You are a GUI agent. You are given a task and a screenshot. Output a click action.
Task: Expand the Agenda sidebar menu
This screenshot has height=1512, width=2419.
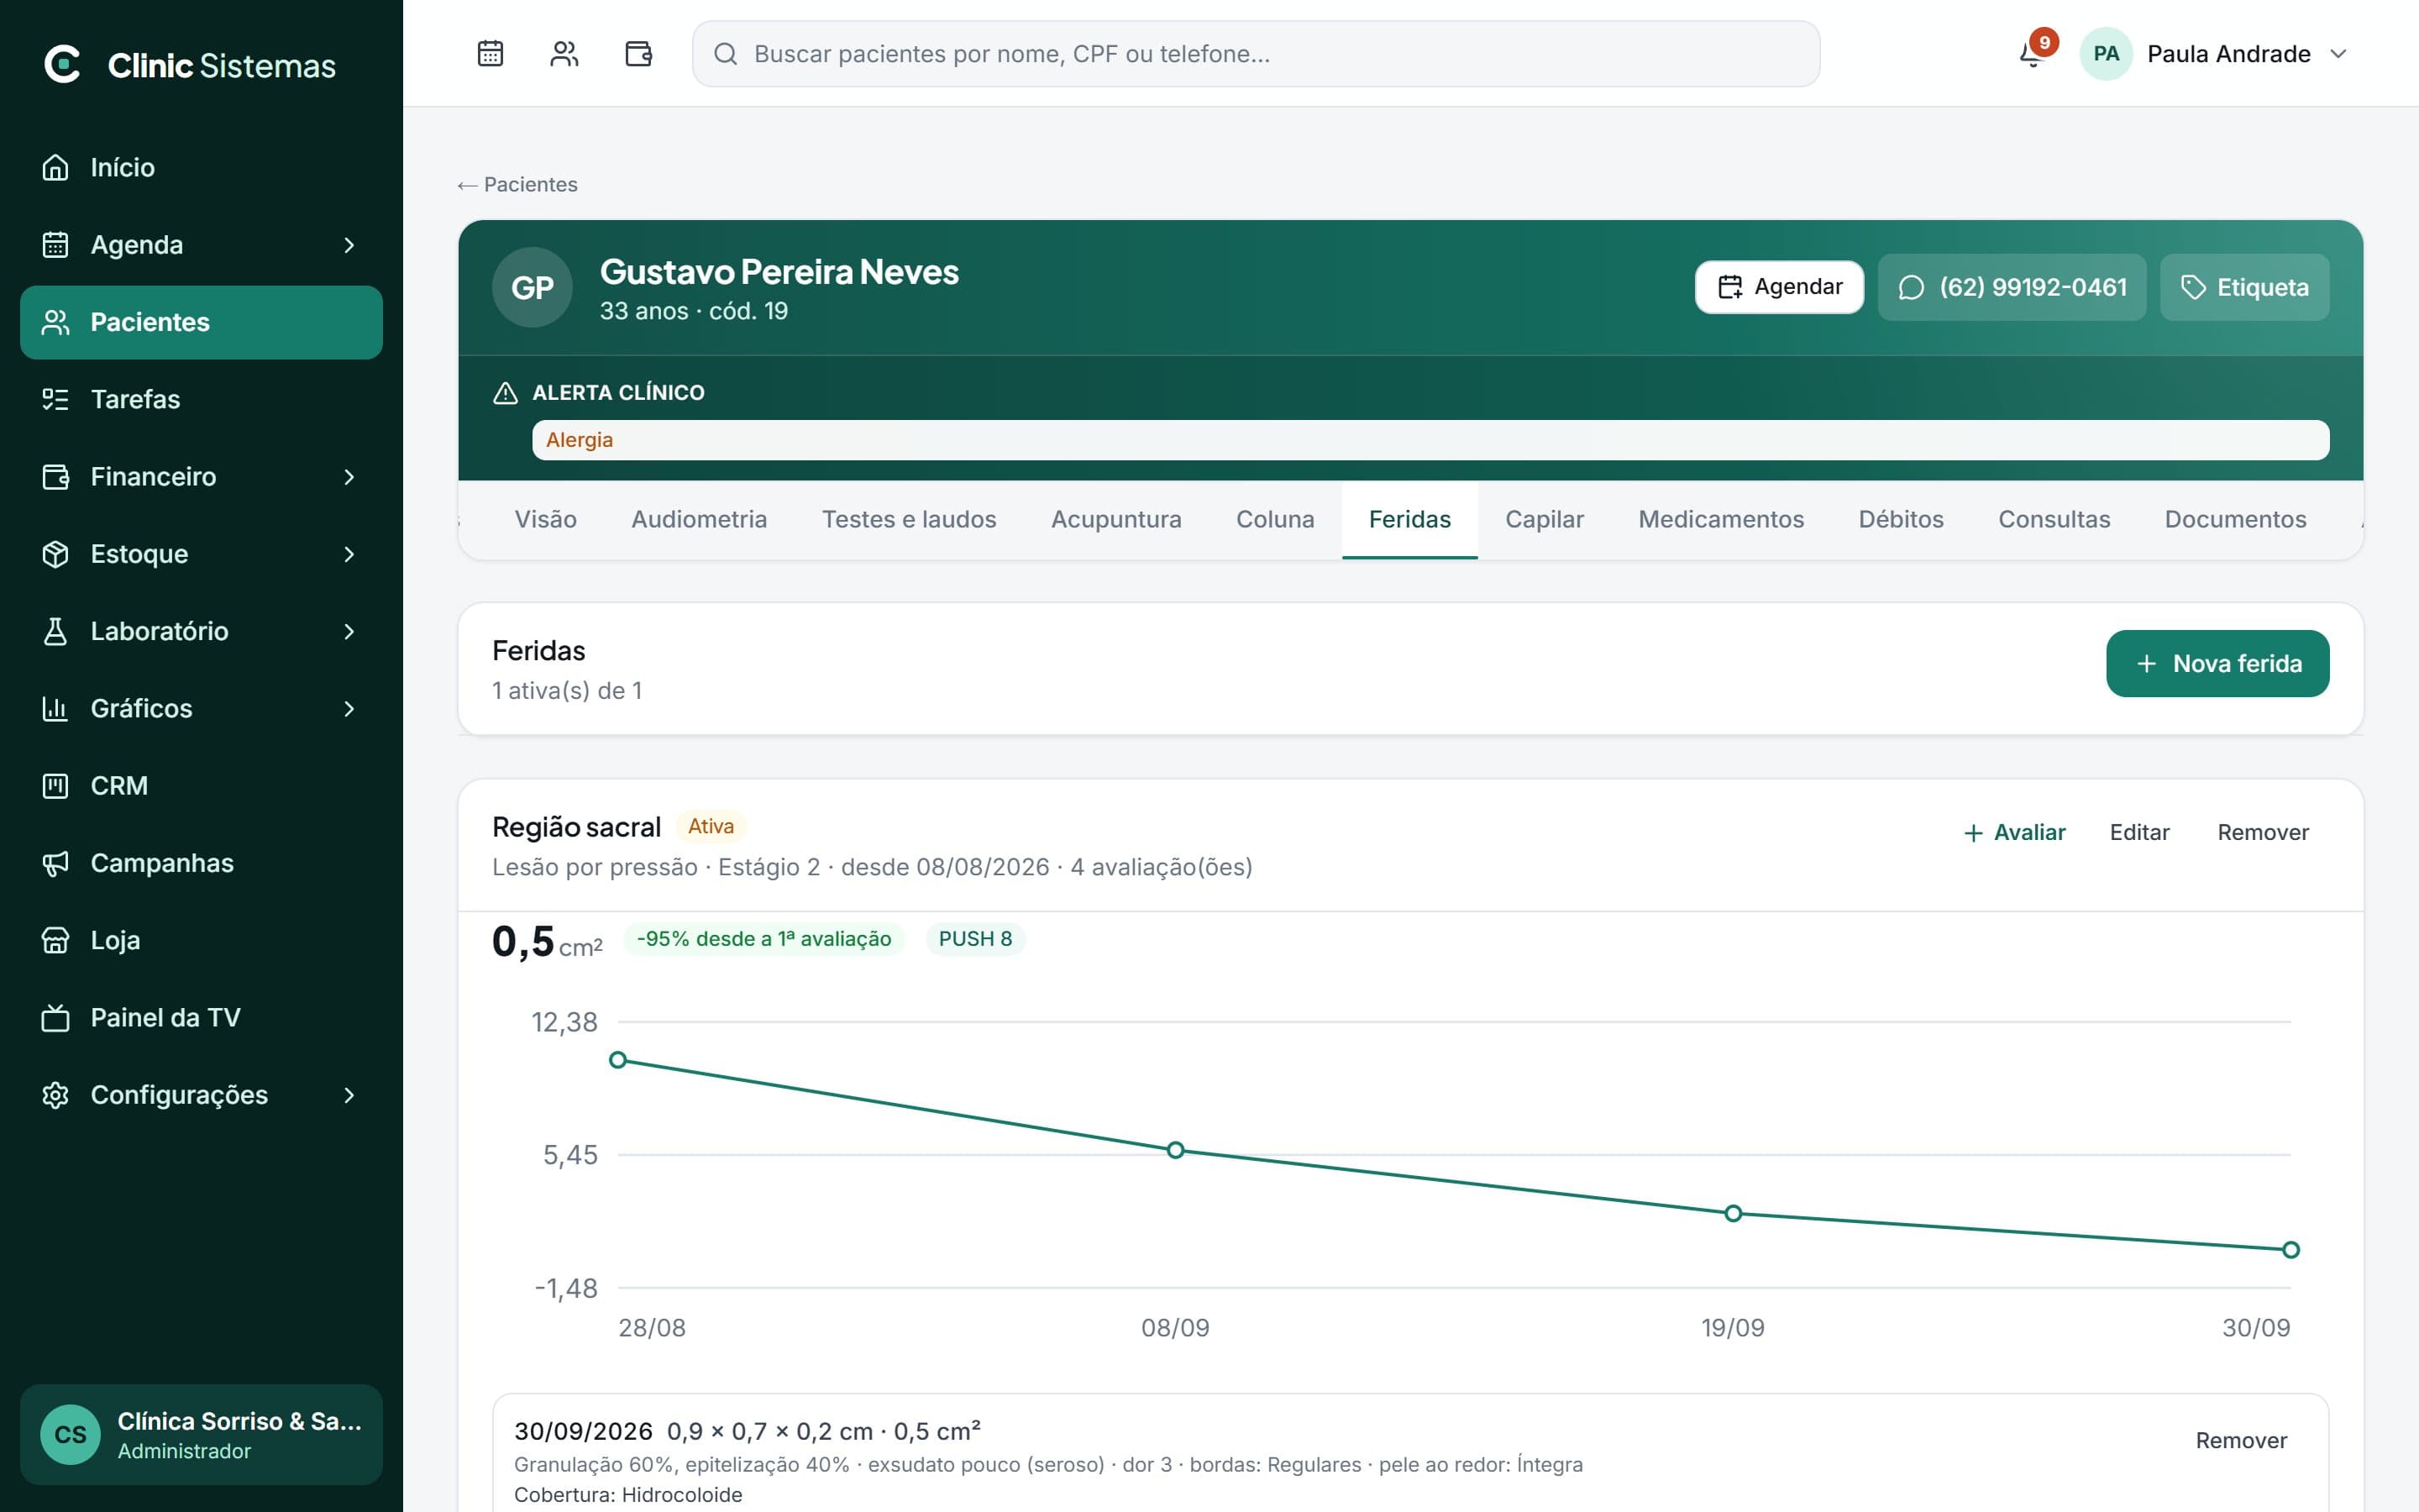coord(201,244)
